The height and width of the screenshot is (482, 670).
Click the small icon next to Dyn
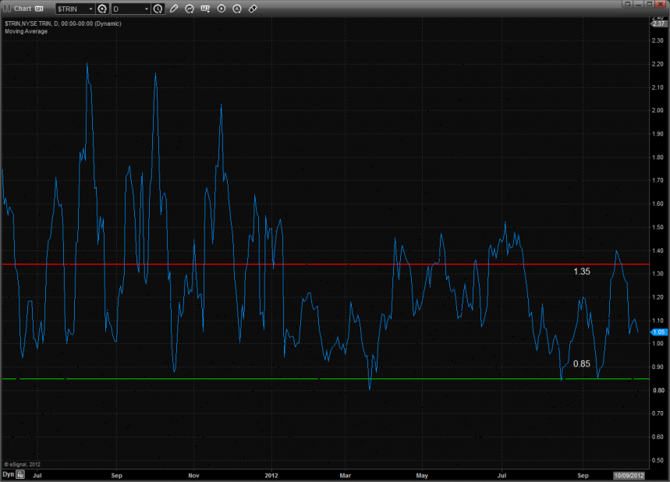tap(20, 473)
